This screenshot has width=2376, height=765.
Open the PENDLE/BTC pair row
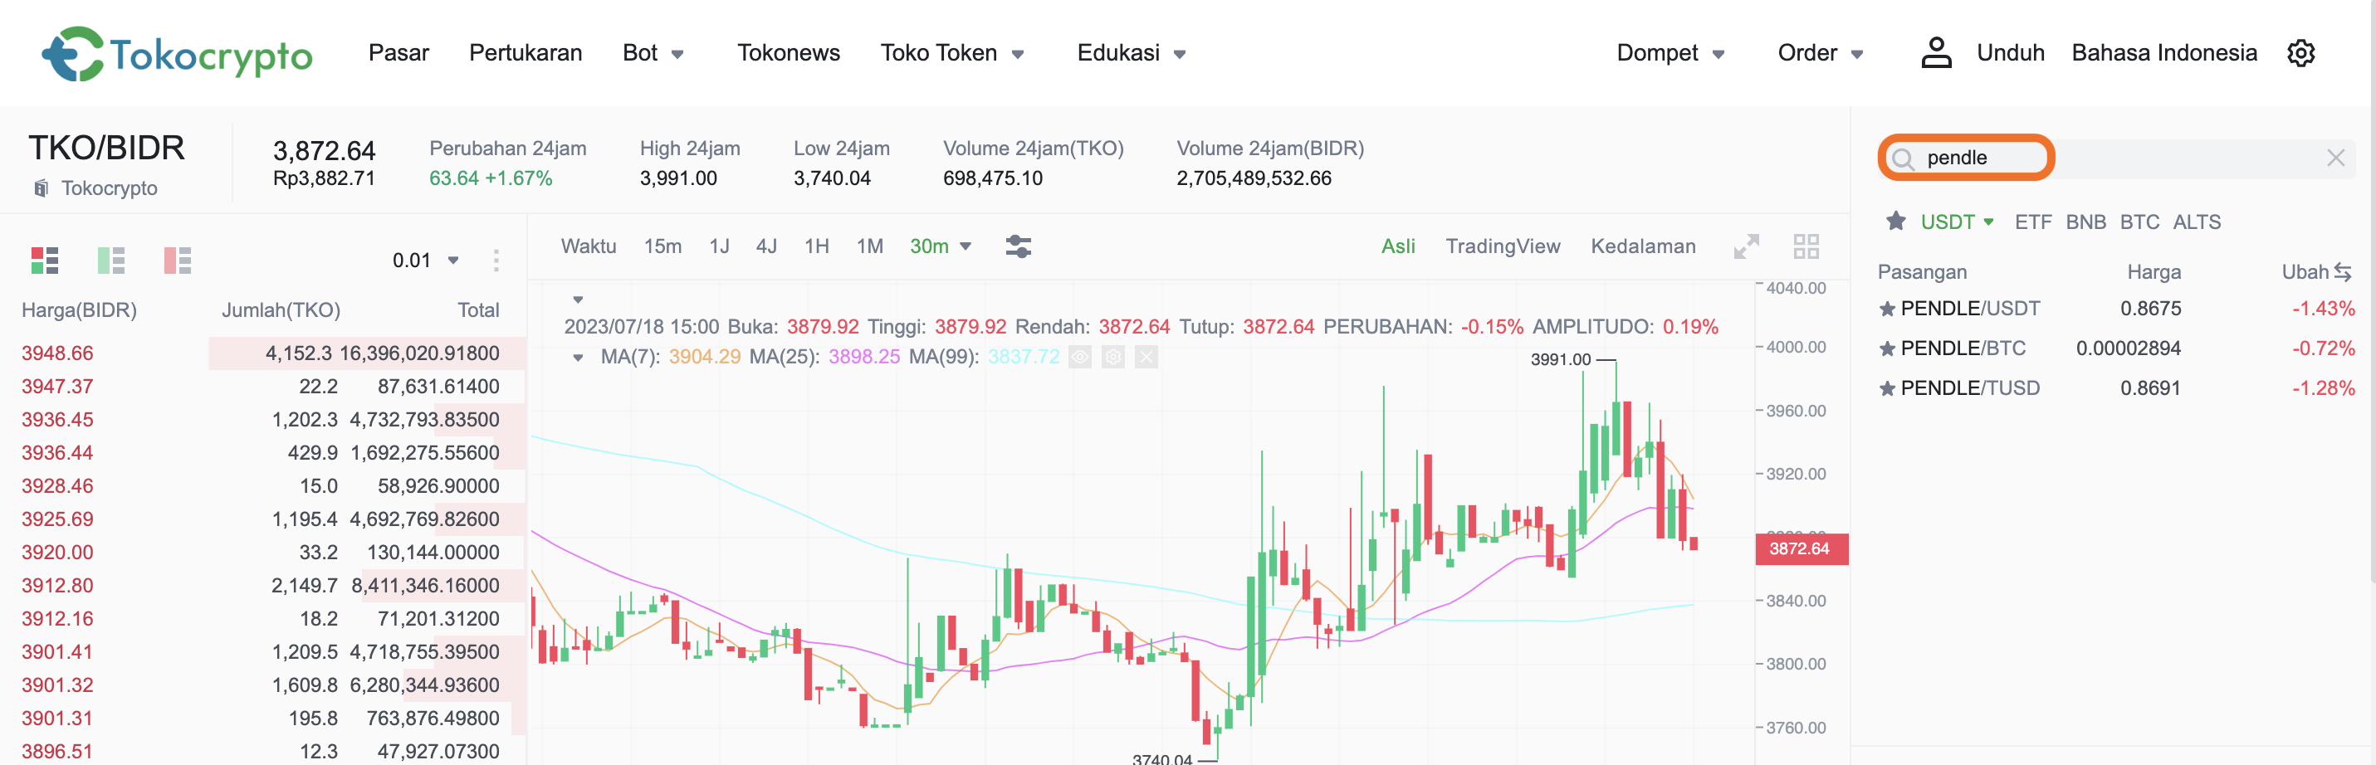click(2116, 348)
